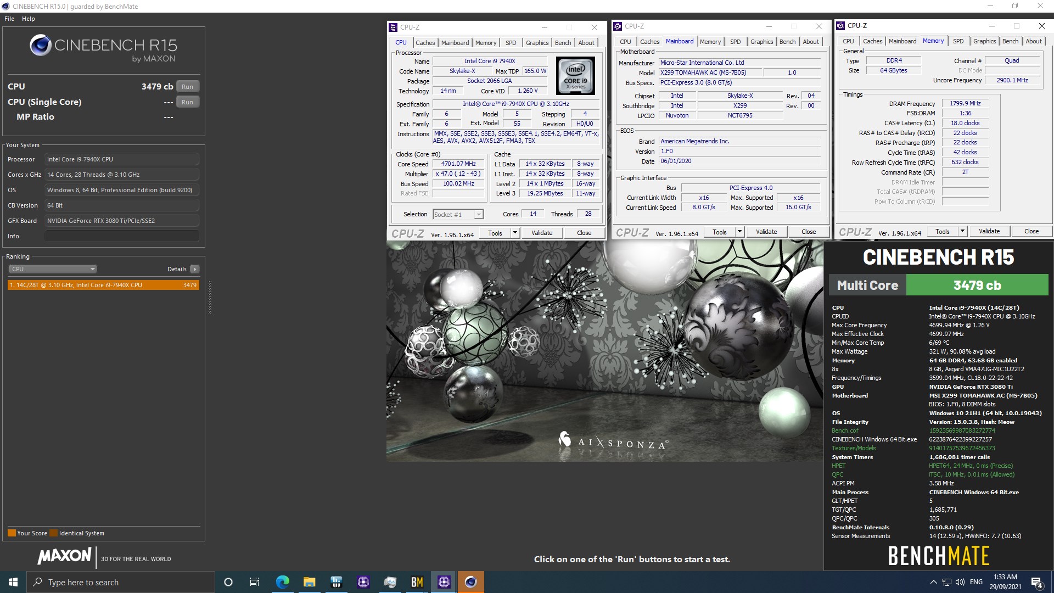Expand Tools dropdown arrow in first CPU-Z
The width and height of the screenshot is (1054, 593).
(515, 233)
